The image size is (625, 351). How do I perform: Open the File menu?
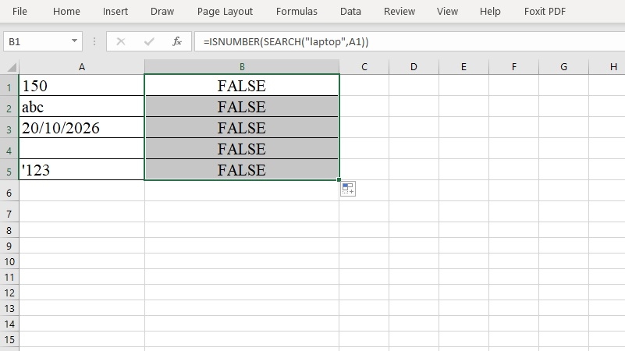click(x=20, y=12)
